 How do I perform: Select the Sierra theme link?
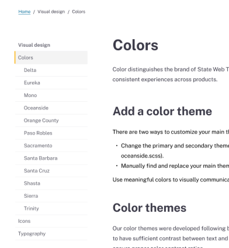pos(31,196)
